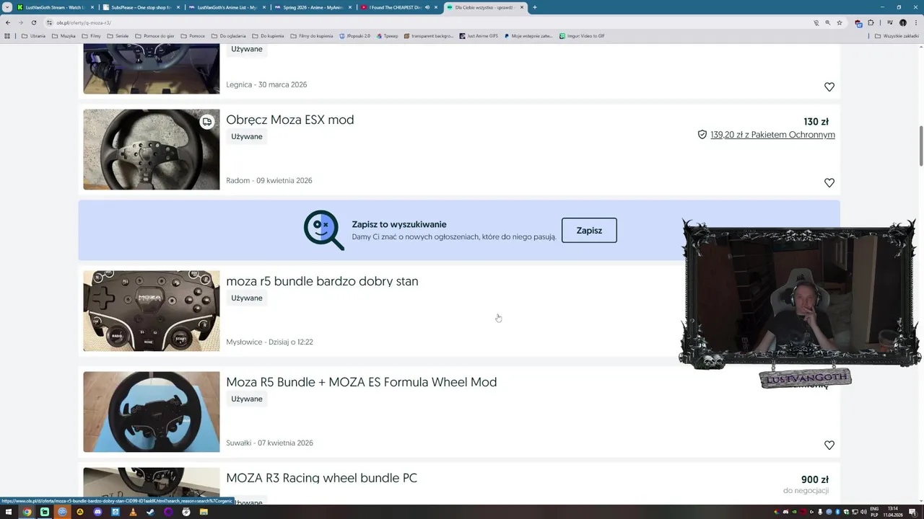
Task: Click the site info icon beside the URL
Action: tap(49, 22)
